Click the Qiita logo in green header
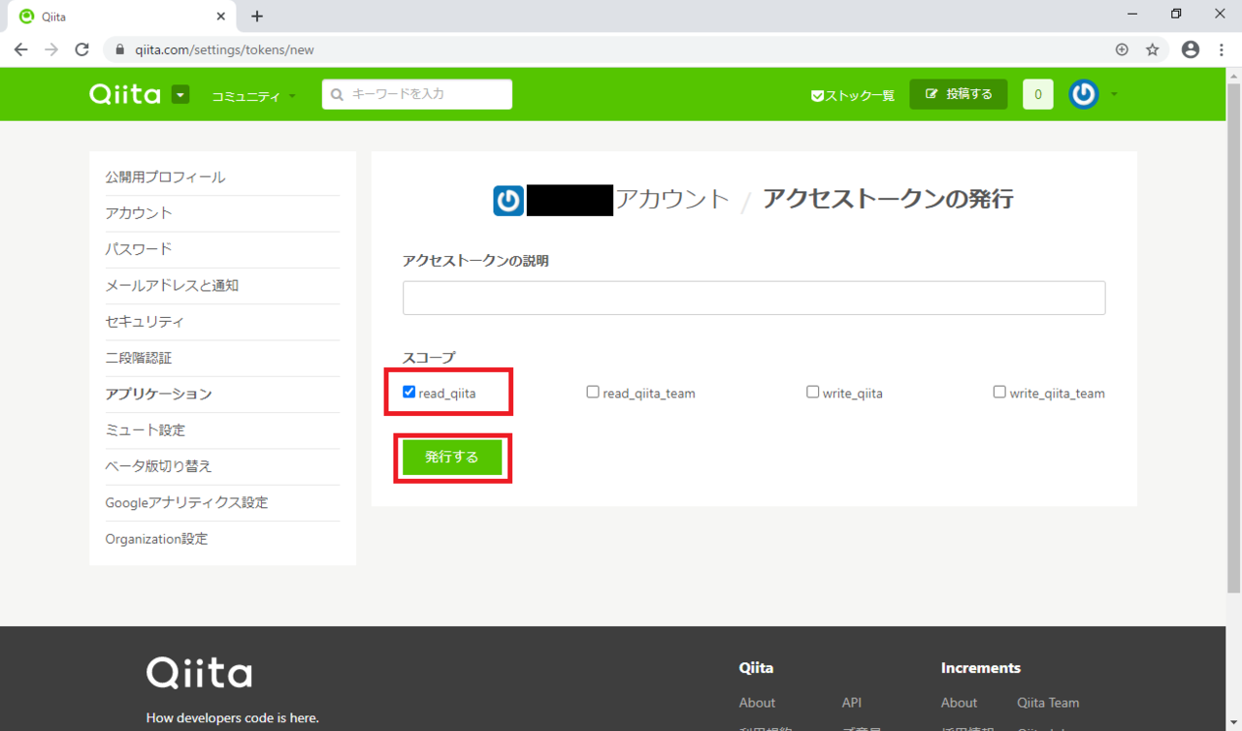Image resolution: width=1242 pixels, height=731 pixels. [124, 94]
